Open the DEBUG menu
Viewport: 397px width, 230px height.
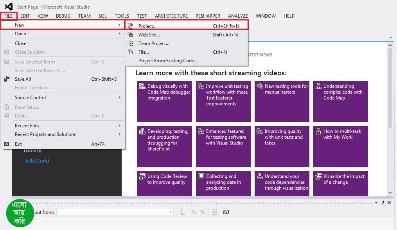[63, 16]
